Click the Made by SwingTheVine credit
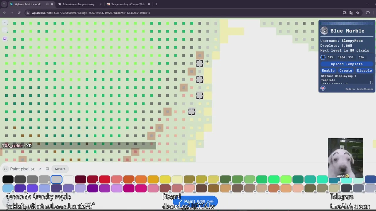 [x=359, y=89]
